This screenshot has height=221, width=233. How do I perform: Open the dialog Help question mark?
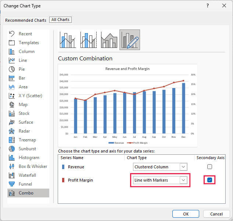208,6
